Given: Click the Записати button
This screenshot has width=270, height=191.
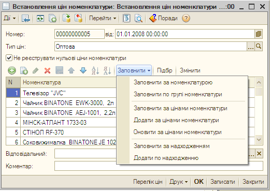Looking at the screenshot, I should coord(222,182).
